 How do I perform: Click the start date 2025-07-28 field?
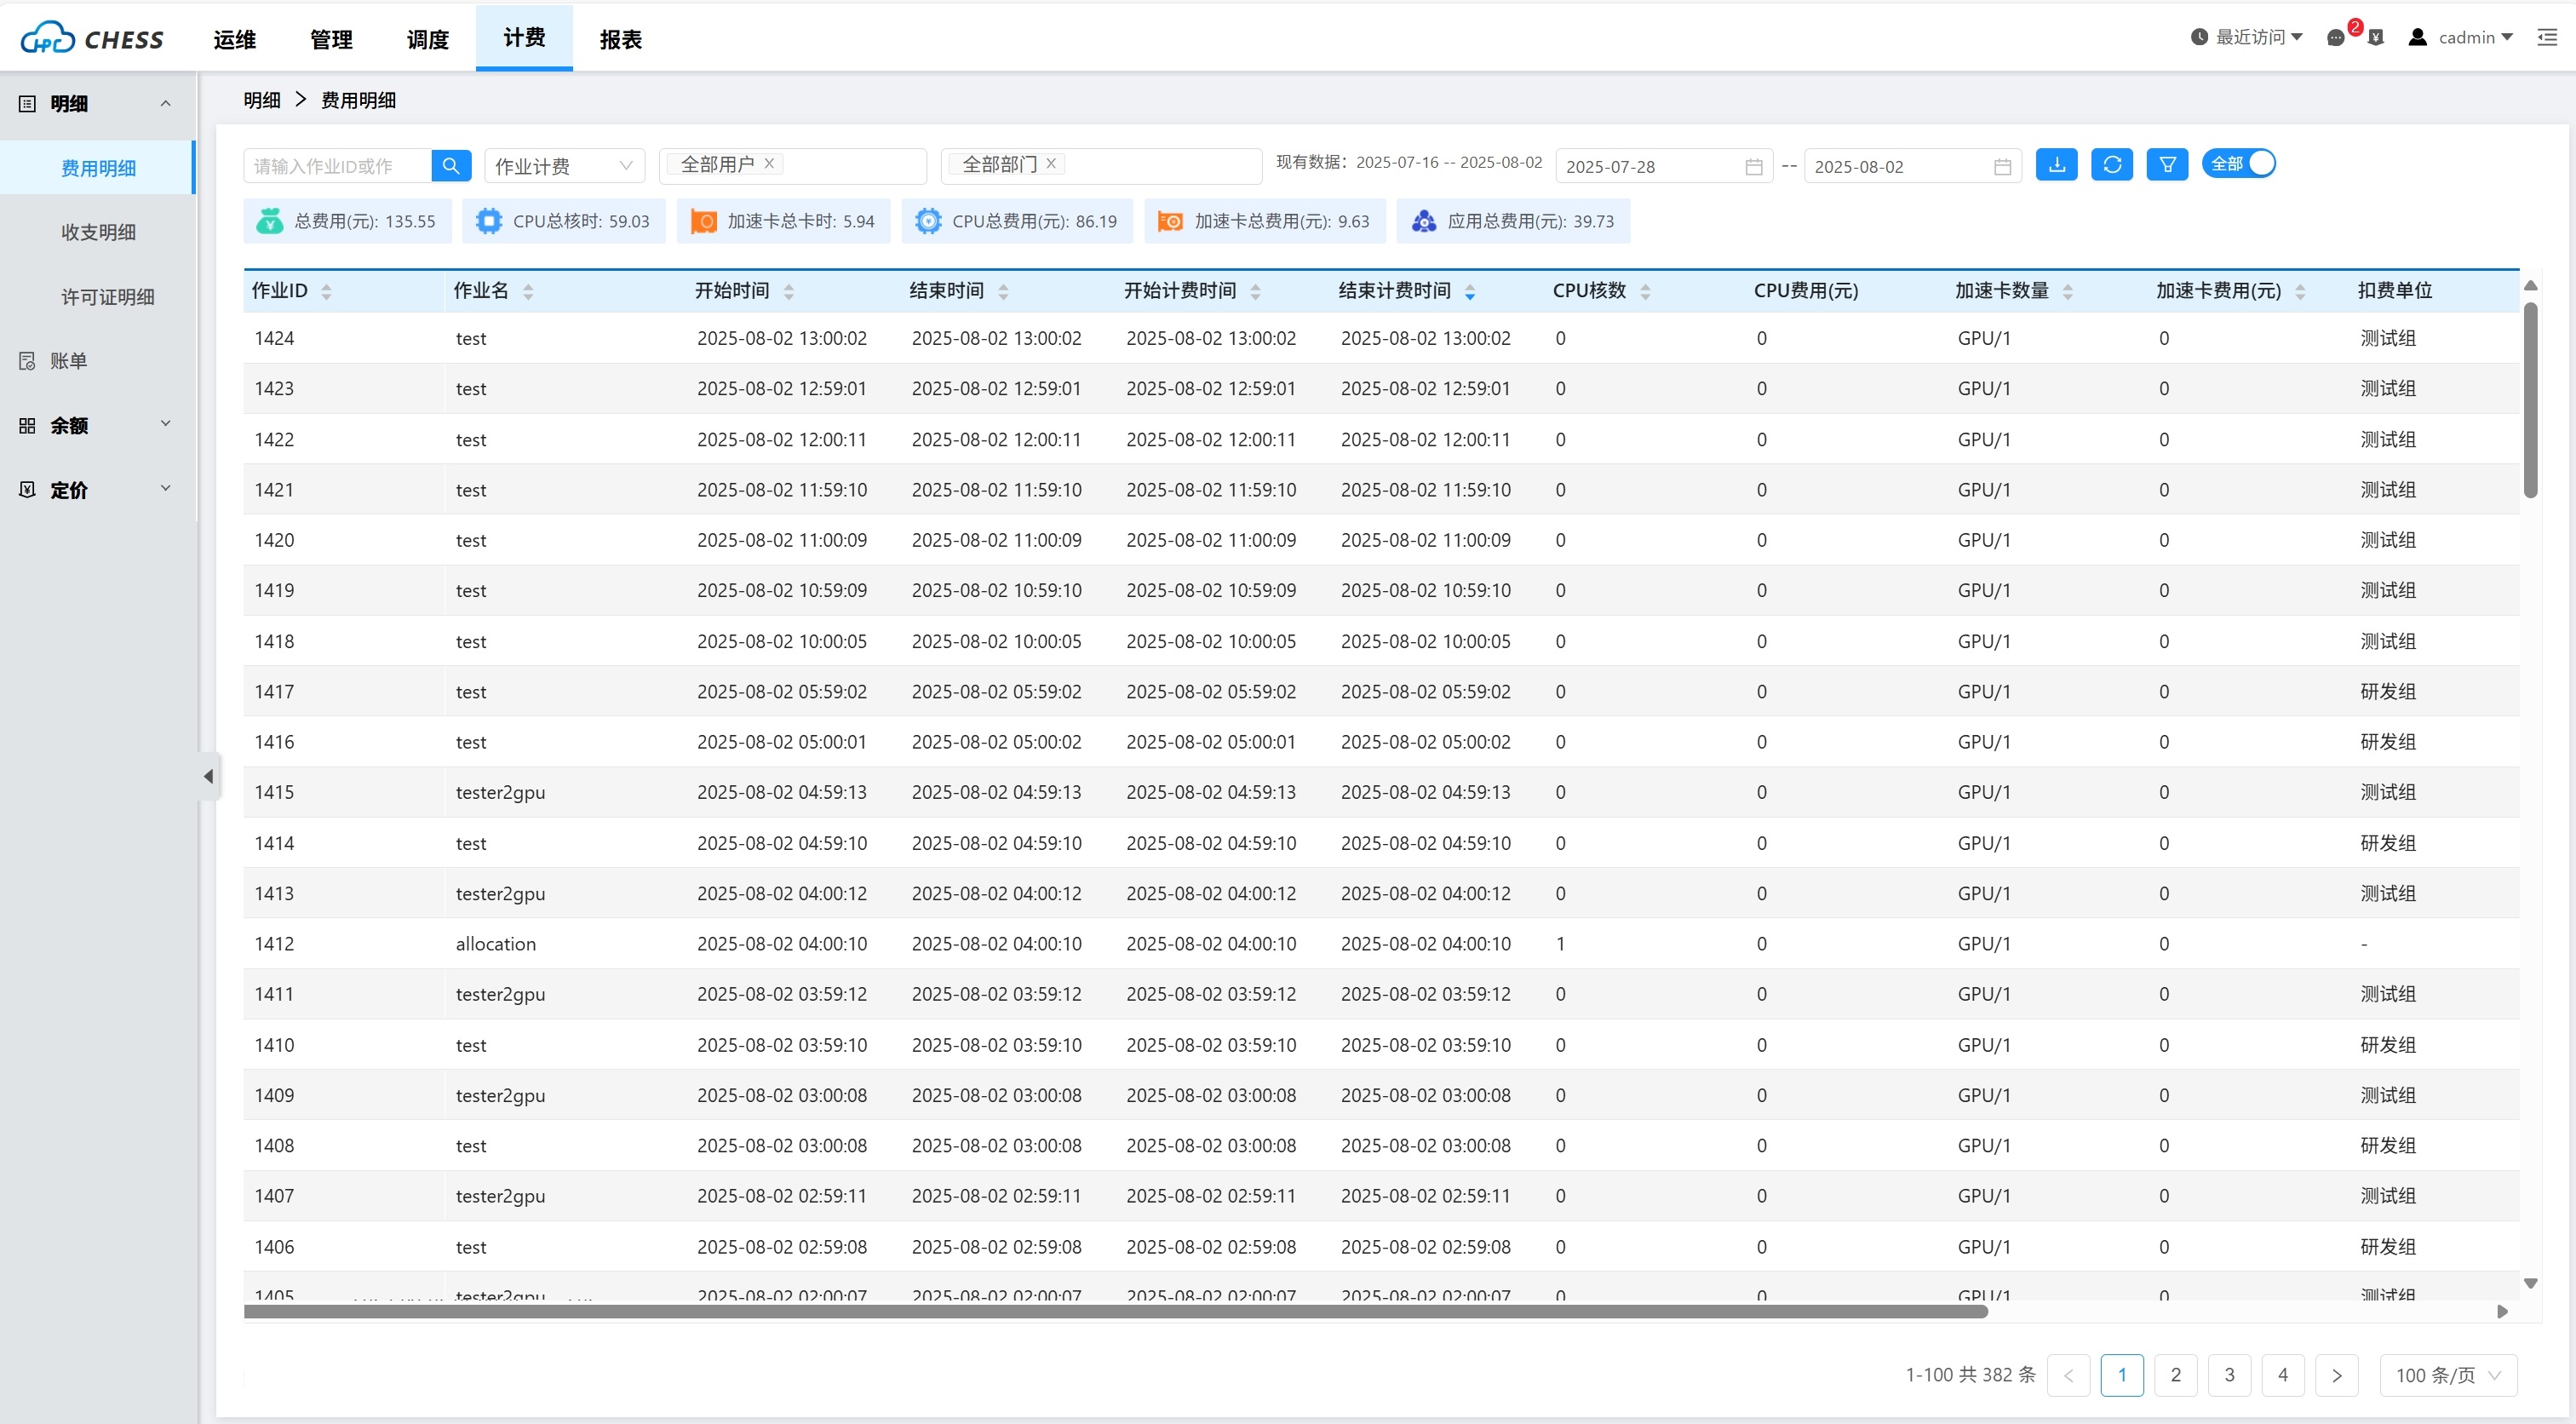click(x=1664, y=166)
